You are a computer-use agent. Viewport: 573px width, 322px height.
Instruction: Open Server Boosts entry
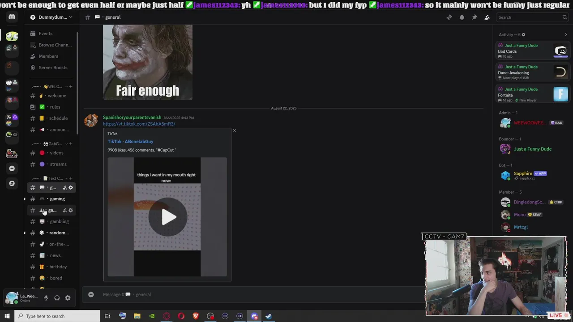[51, 68]
